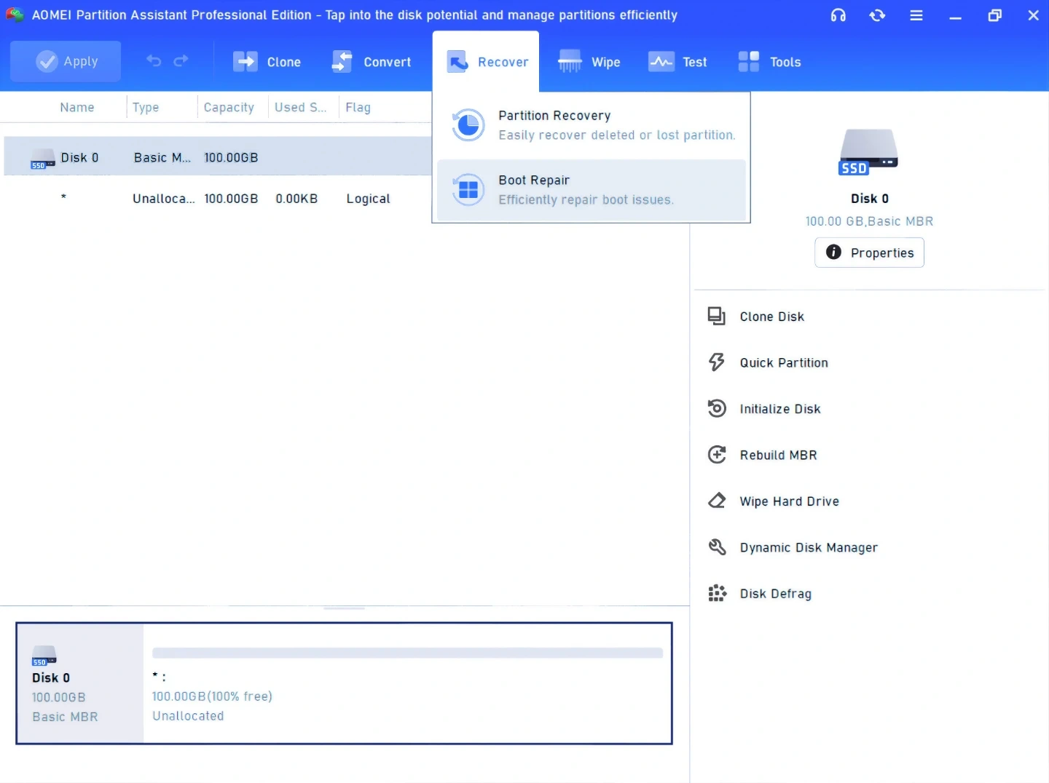Select the Disk 0 row in list
The image size is (1049, 783).
point(217,157)
